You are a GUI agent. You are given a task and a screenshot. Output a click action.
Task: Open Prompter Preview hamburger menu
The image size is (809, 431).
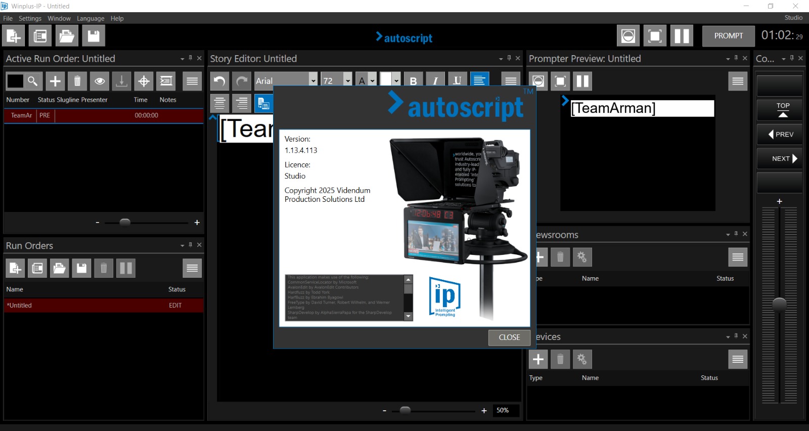[x=738, y=81]
